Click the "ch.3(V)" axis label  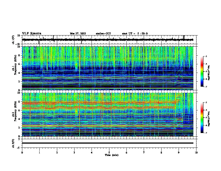(13, 143)
